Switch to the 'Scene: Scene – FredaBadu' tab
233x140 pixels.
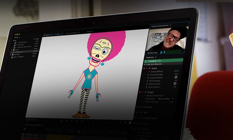click(53, 34)
